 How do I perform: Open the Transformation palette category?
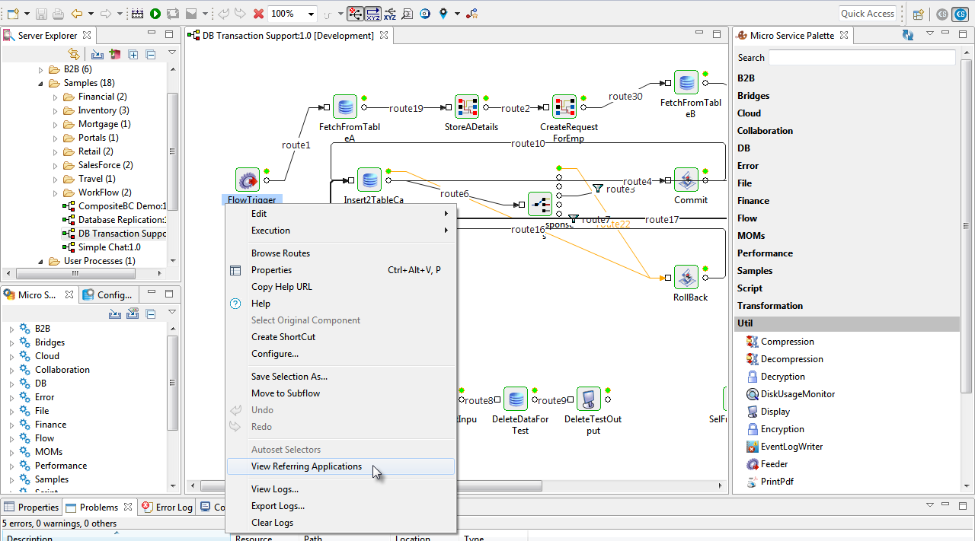[x=769, y=306]
